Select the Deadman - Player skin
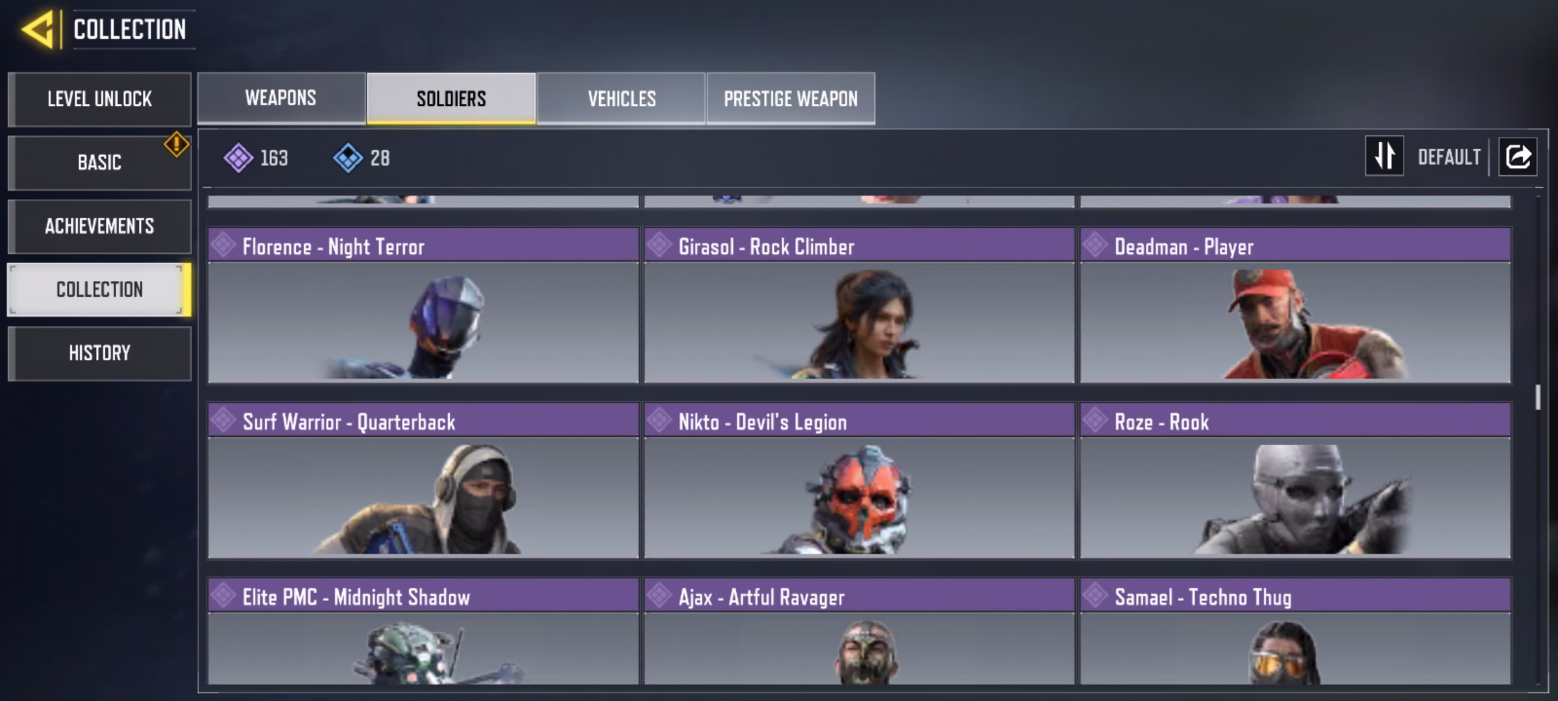The image size is (1558, 701). (x=1295, y=305)
